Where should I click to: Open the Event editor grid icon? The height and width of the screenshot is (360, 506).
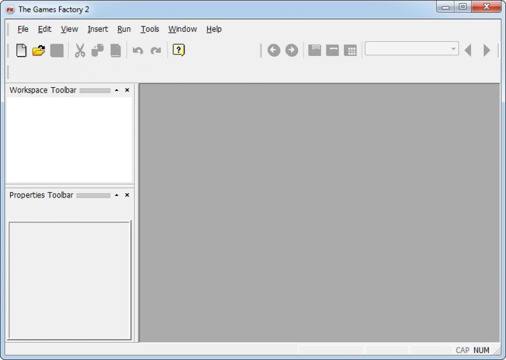(350, 51)
